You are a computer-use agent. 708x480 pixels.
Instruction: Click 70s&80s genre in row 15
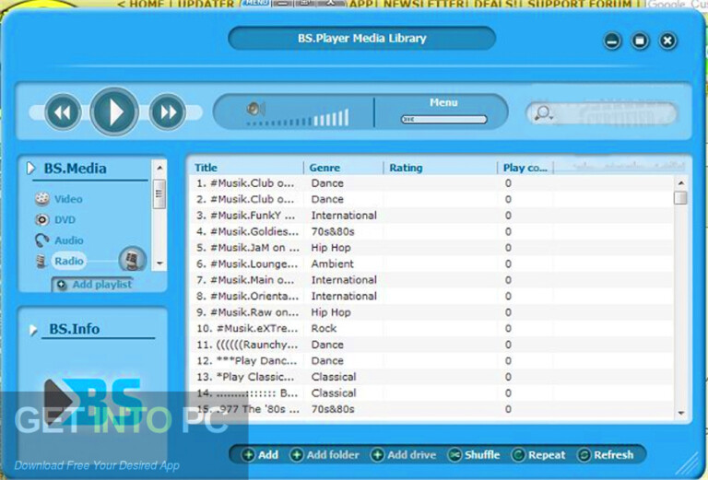(x=333, y=409)
